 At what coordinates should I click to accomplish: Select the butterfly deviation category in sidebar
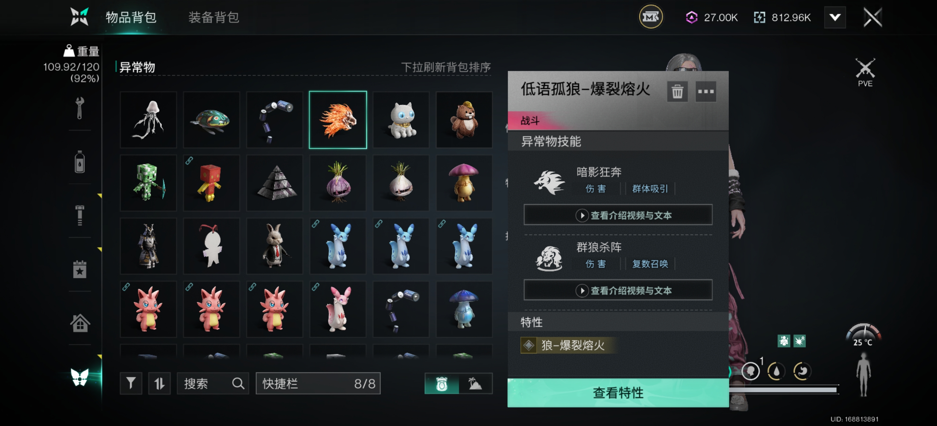80,376
